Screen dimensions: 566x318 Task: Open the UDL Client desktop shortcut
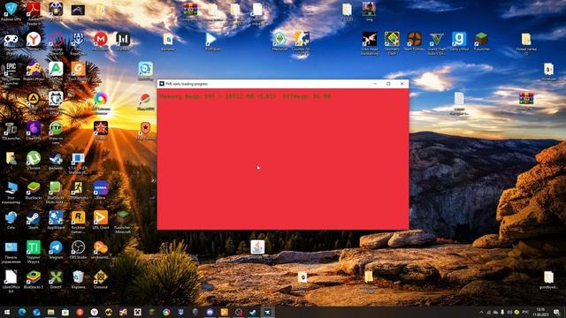(x=100, y=220)
